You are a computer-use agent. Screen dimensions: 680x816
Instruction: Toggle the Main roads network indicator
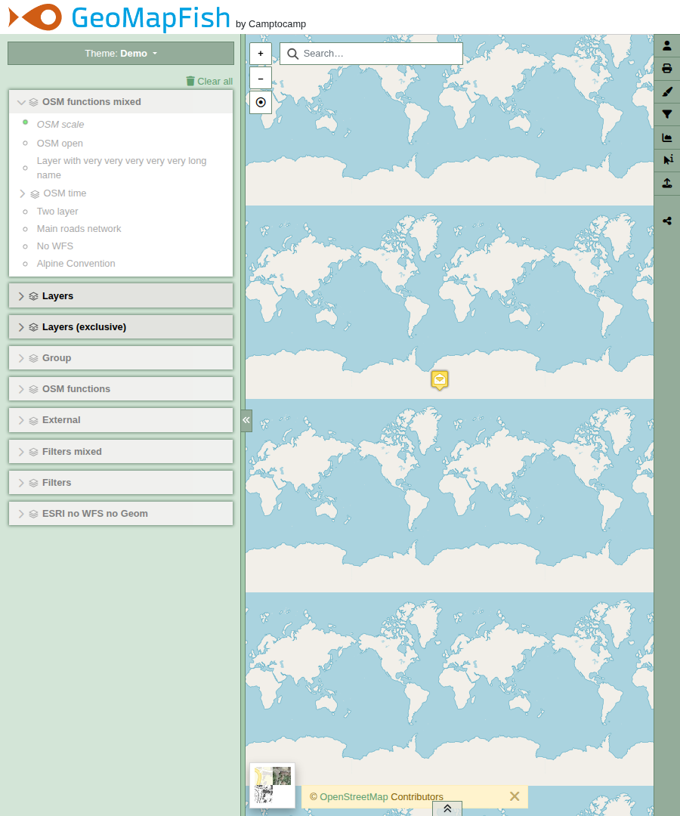point(25,229)
